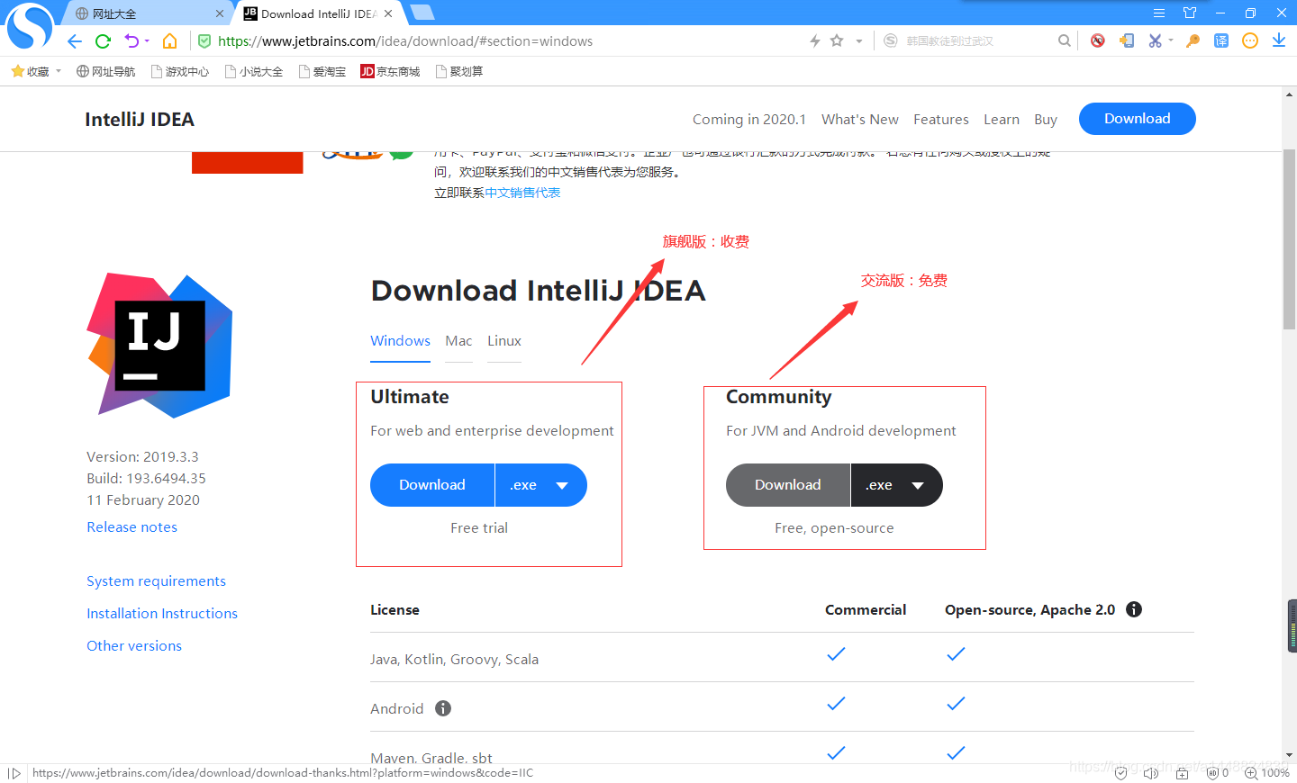
Task: Click the search magnifier icon
Action: tap(1065, 40)
